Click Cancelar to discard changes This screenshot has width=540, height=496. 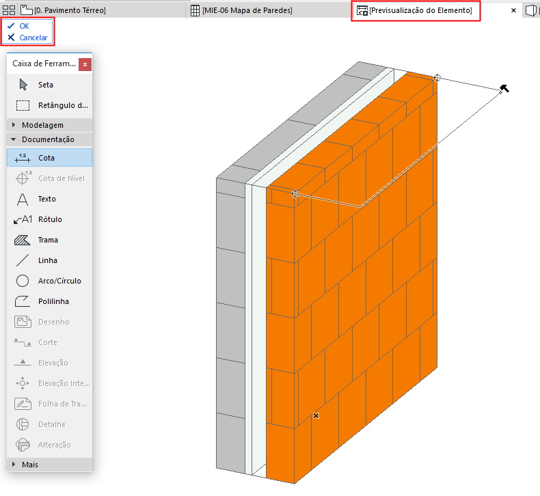(27, 38)
